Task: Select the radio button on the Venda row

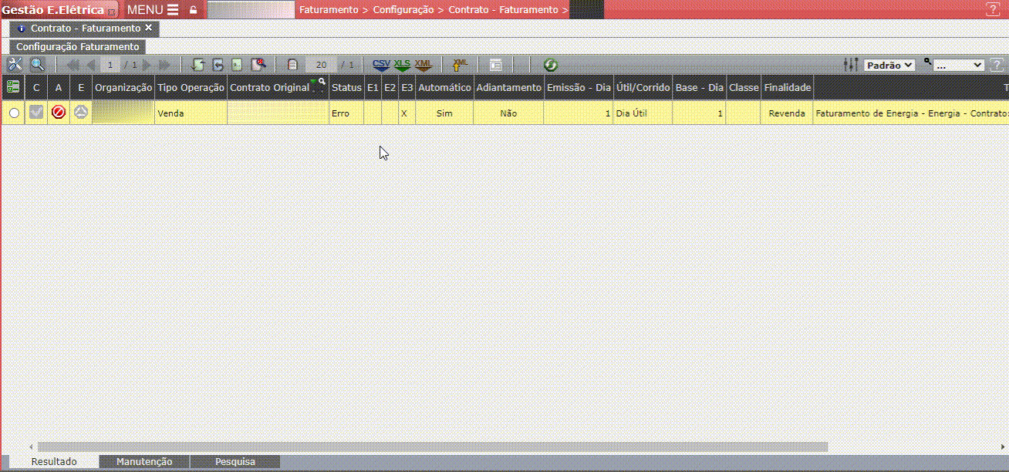Action: pos(14,113)
